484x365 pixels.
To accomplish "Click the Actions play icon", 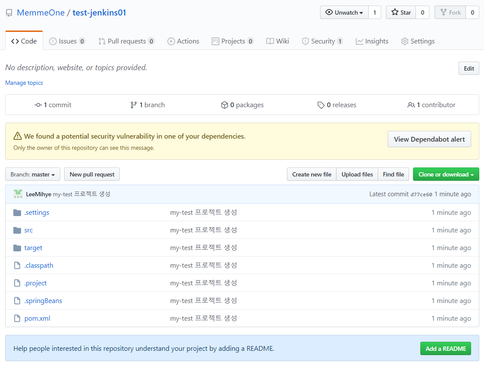I will 171,41.
